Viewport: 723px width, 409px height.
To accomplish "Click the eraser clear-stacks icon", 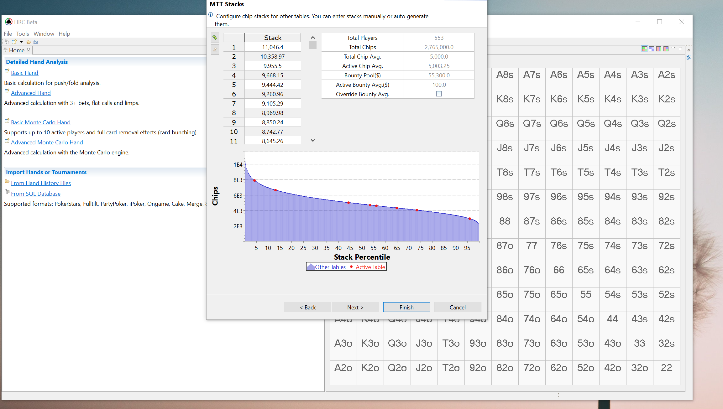I will (x=215, y=49).
